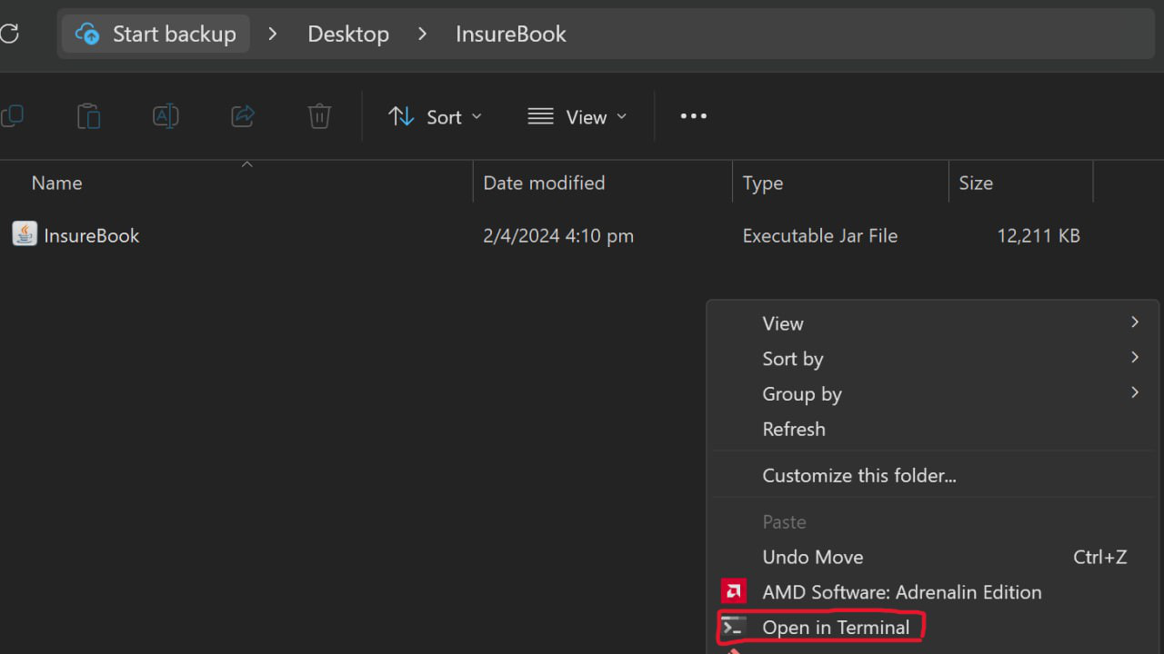Select the InsureBook jar file
The width and height of the screenshot is (1164, 654).
tap(91, 235)
